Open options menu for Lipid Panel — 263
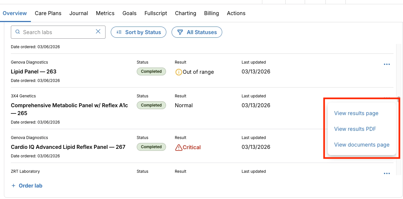403x199 pixels. [387, 65]
